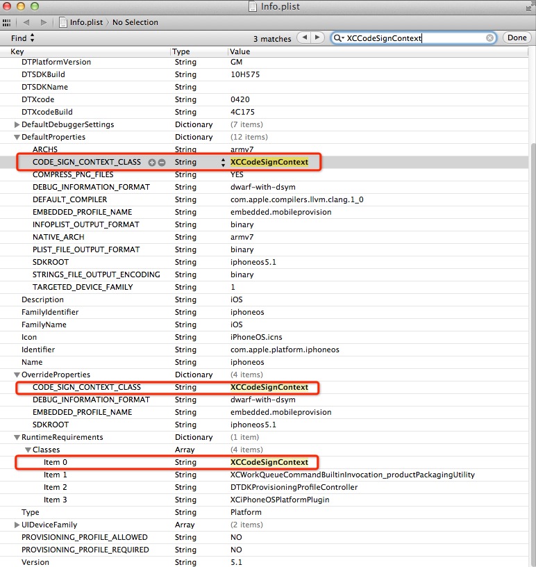536x567 pixels.
Task: Jump to next search match
Action: point(317,38)
